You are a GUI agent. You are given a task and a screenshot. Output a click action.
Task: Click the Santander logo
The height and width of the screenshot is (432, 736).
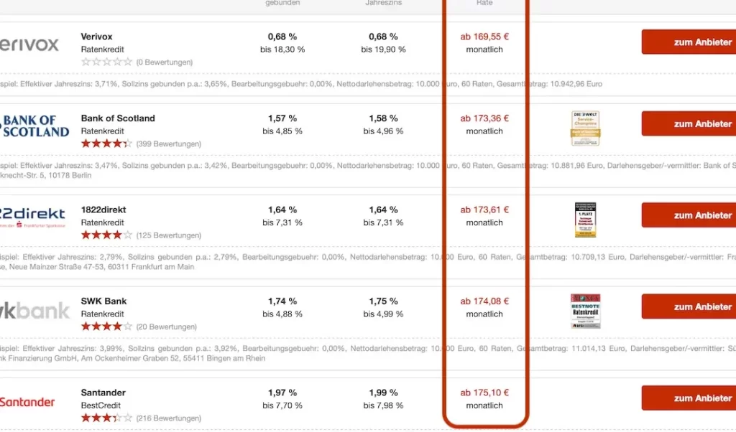coord(27,402)
